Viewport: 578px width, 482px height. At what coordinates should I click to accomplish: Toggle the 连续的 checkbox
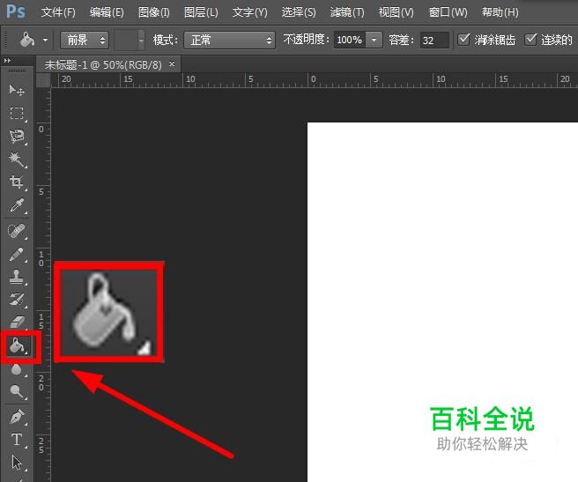click(x=530, y=39)
